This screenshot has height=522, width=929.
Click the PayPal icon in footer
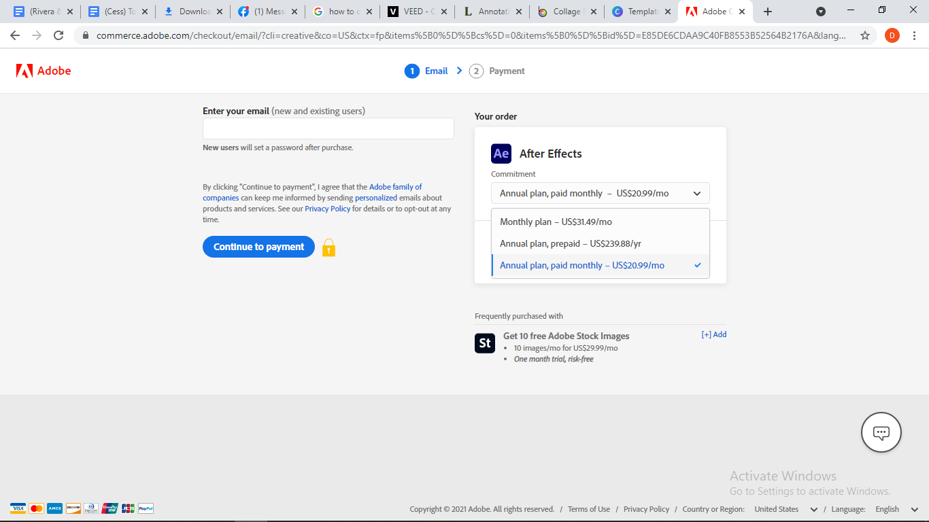pyautogui.click(x=146, y=508)
